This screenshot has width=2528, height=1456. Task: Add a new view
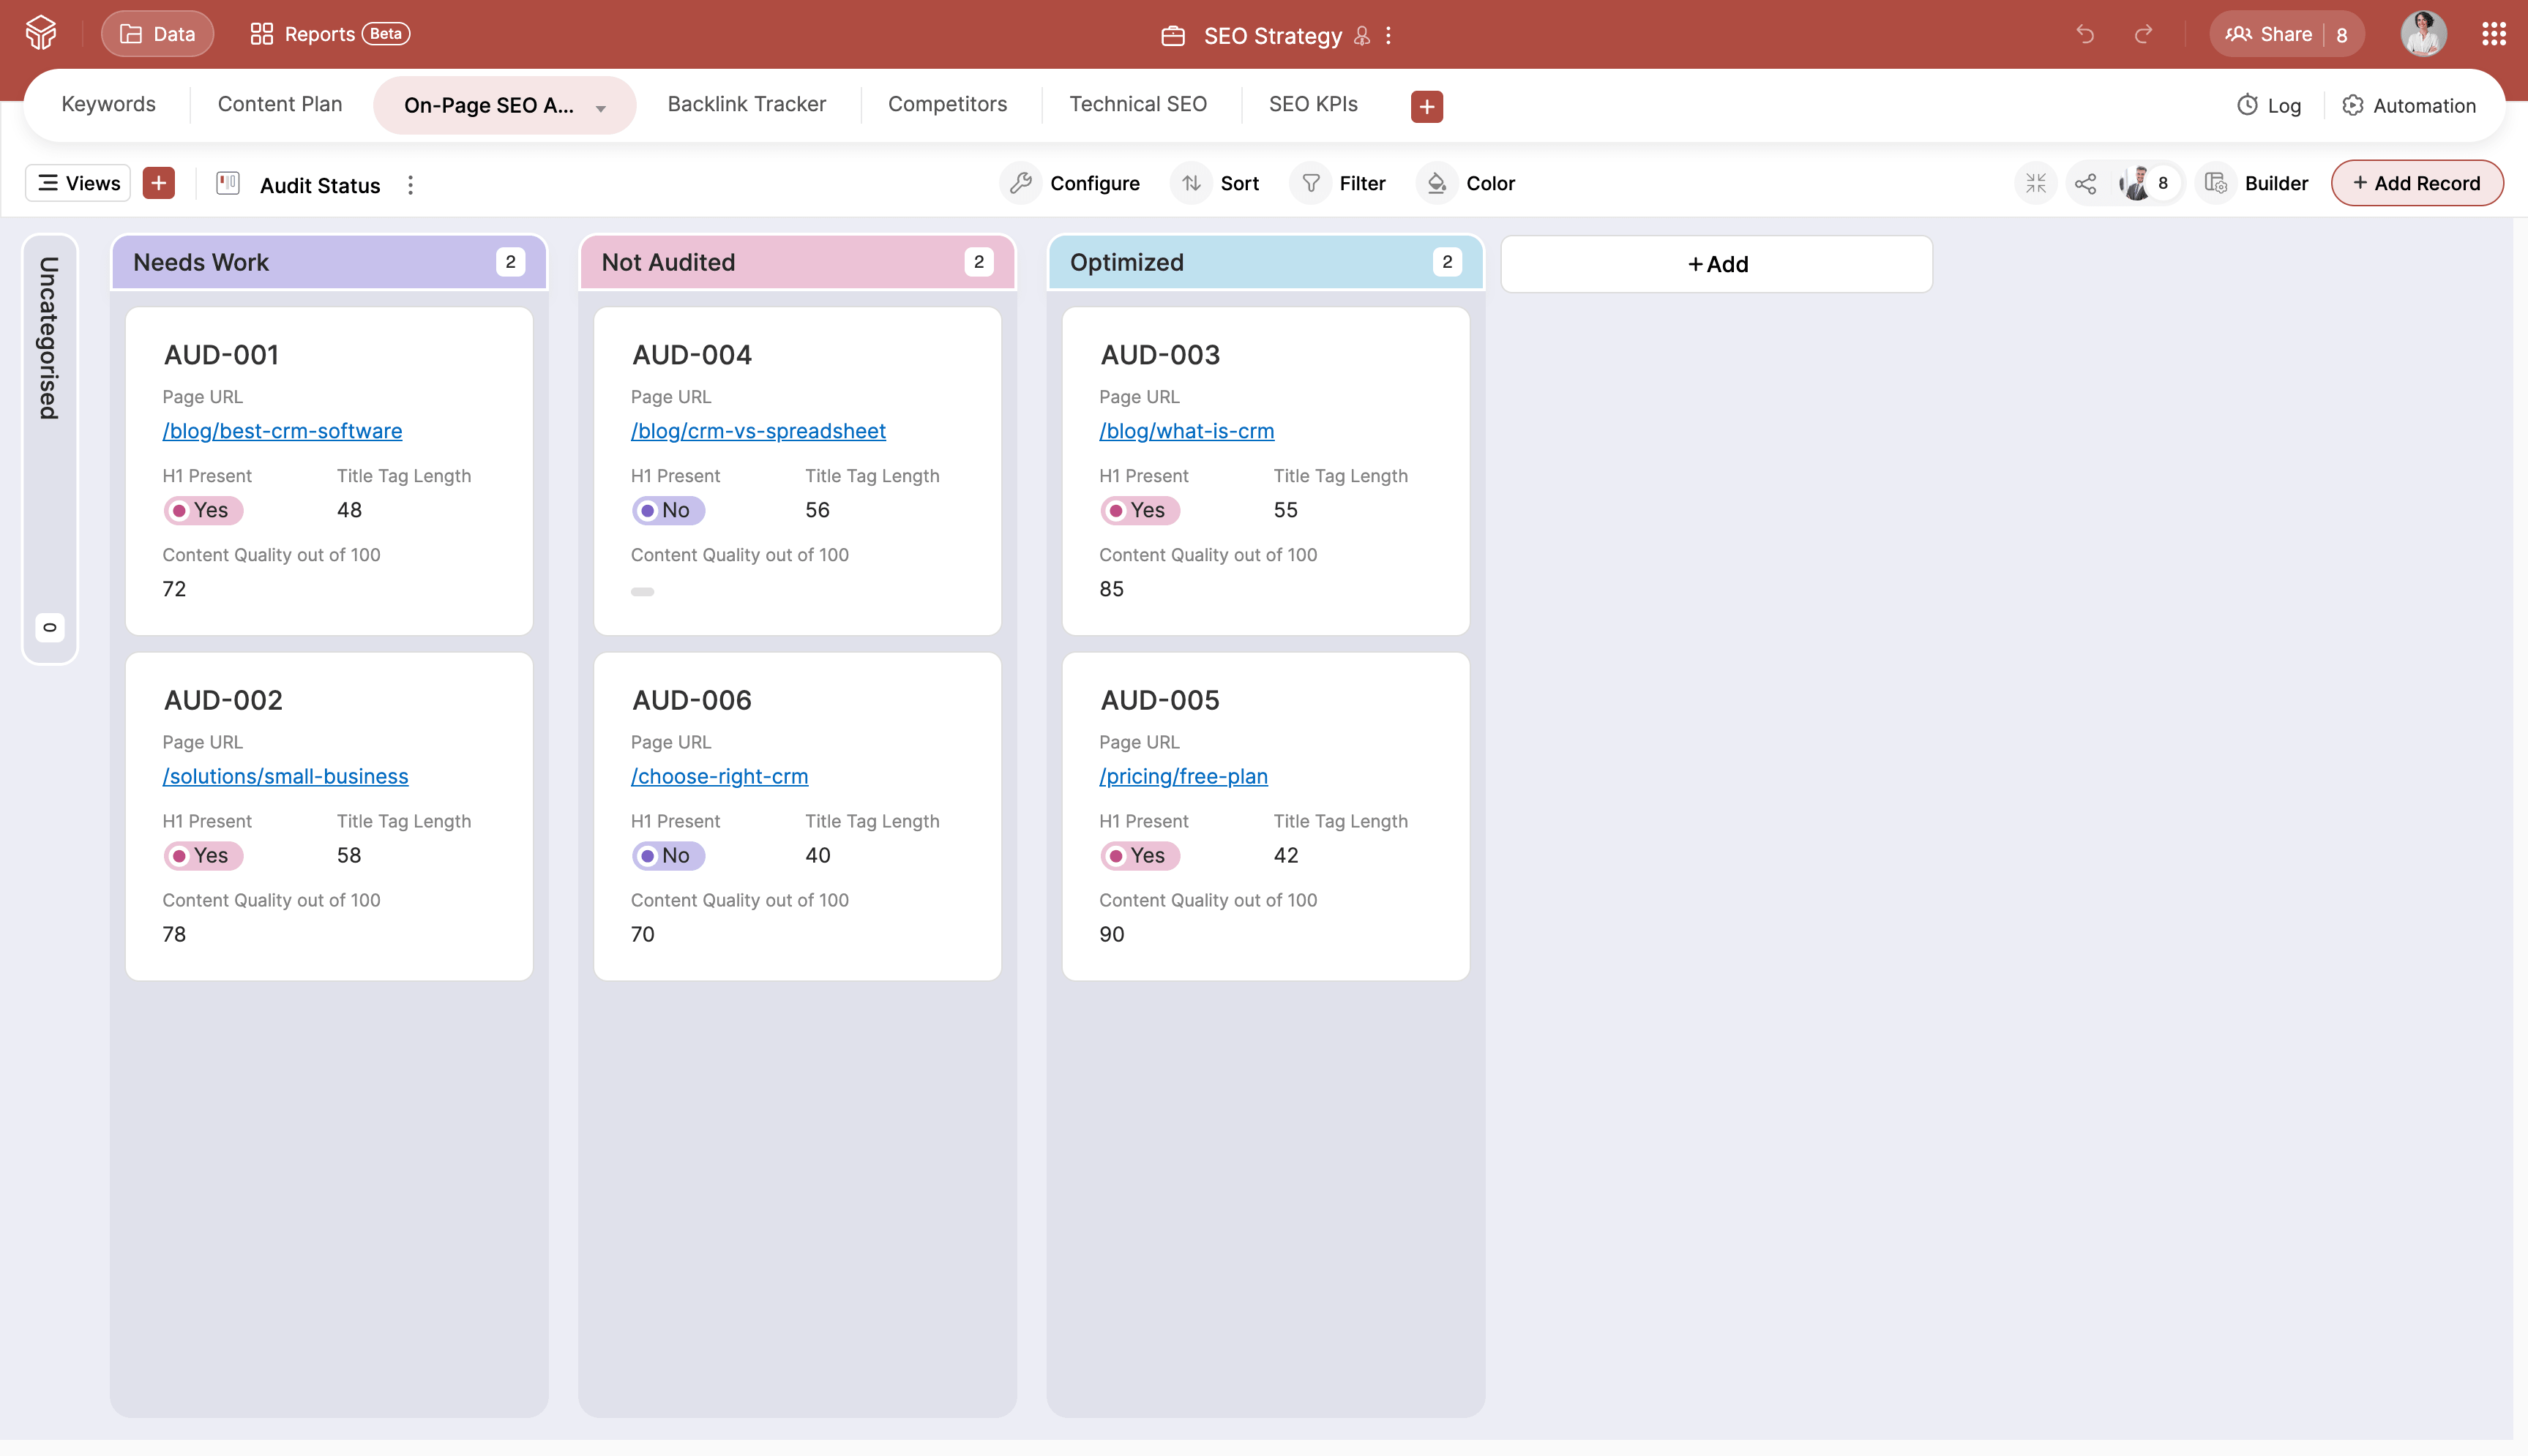tap(159, 183)
